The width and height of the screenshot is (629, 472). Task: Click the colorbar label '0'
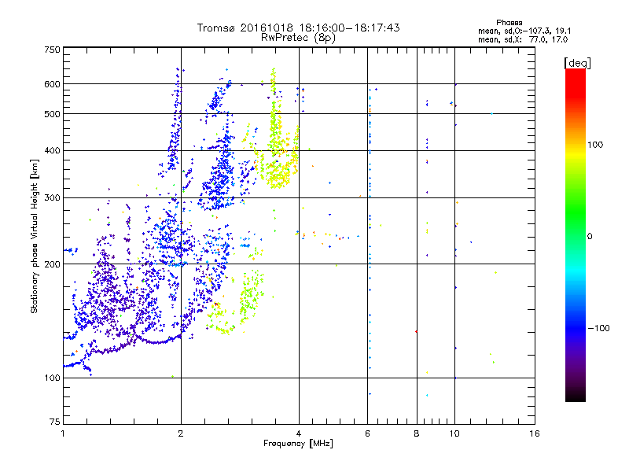point(590,237)
